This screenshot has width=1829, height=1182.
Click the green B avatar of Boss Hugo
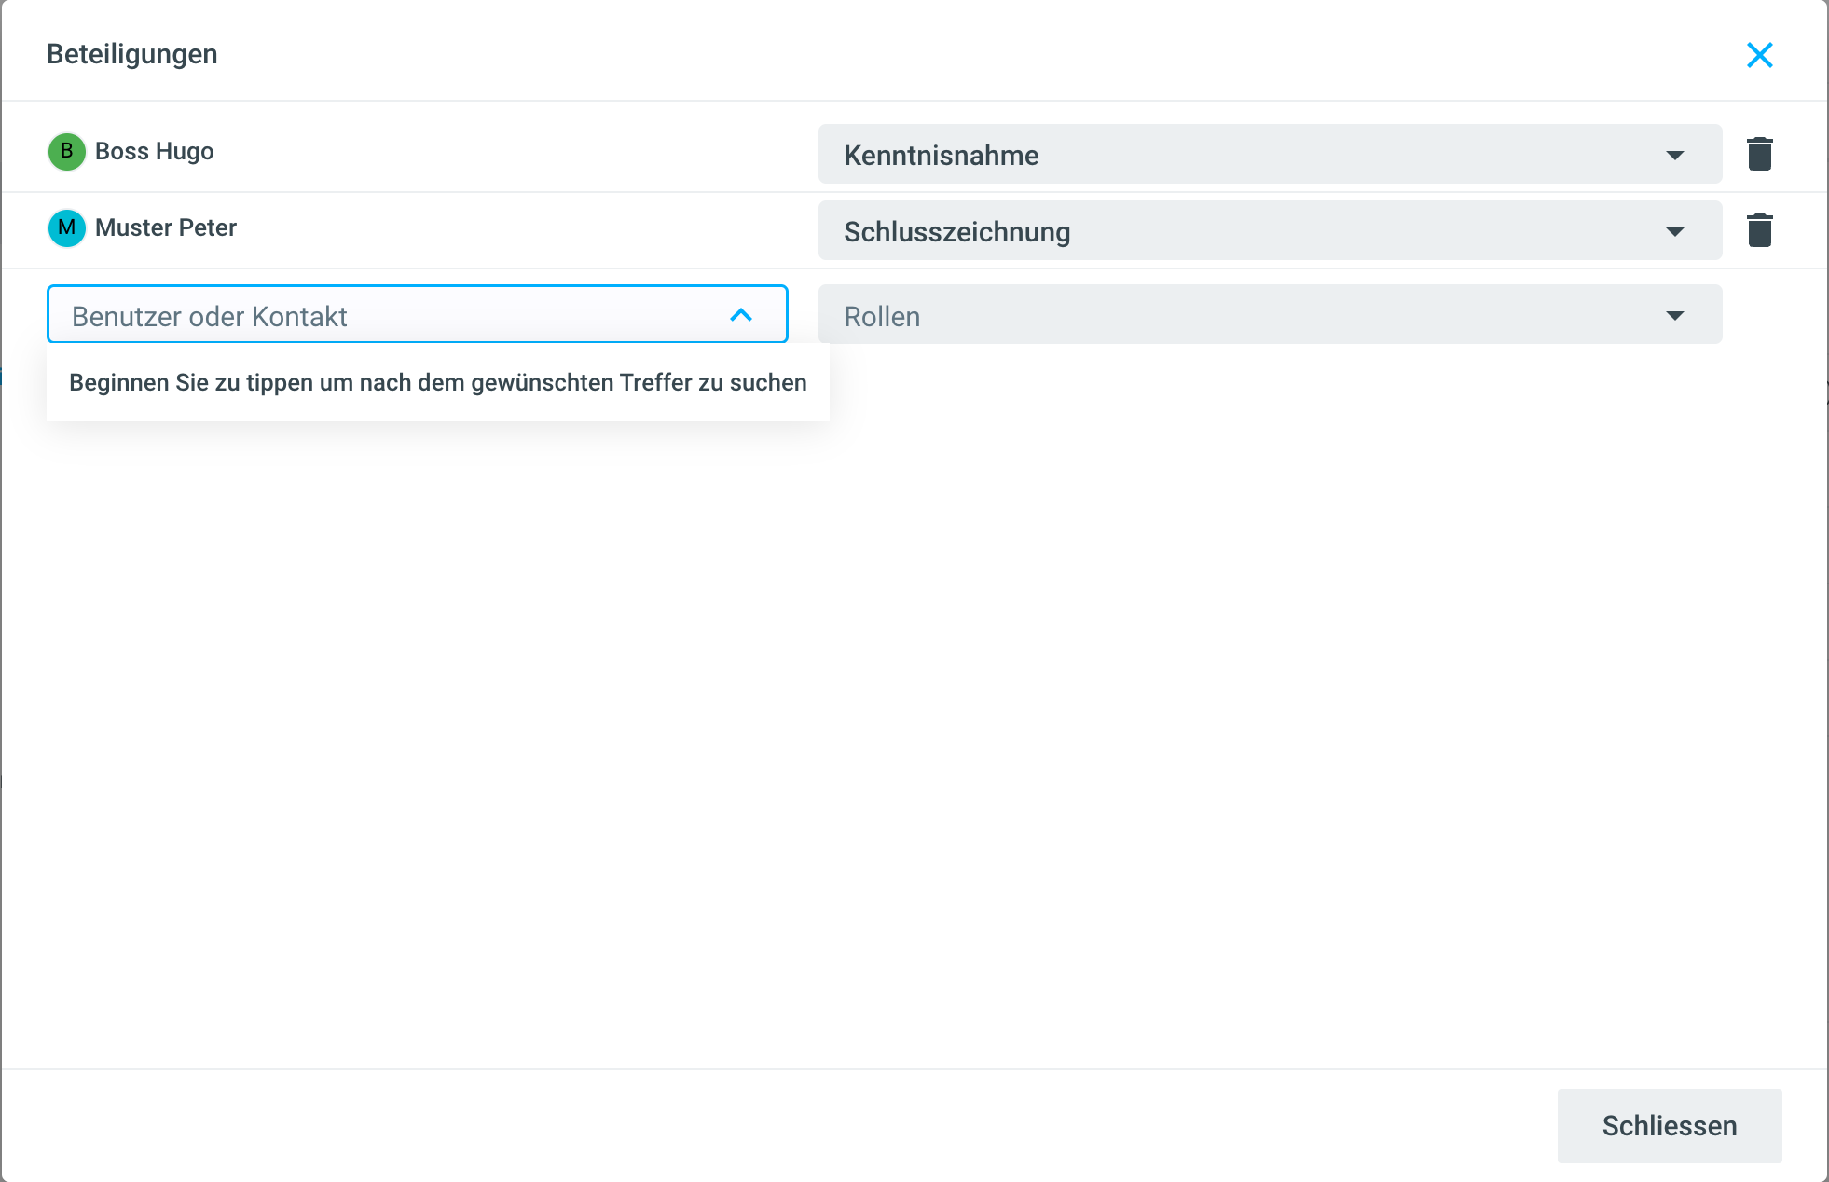point(66,151)
